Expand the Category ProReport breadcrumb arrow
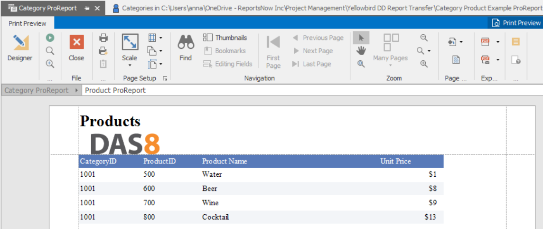Viewport: 543px width, 229px height. (76, 90)
